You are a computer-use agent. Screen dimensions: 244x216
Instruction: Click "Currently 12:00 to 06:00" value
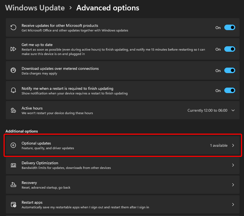(x=207, y=110)
